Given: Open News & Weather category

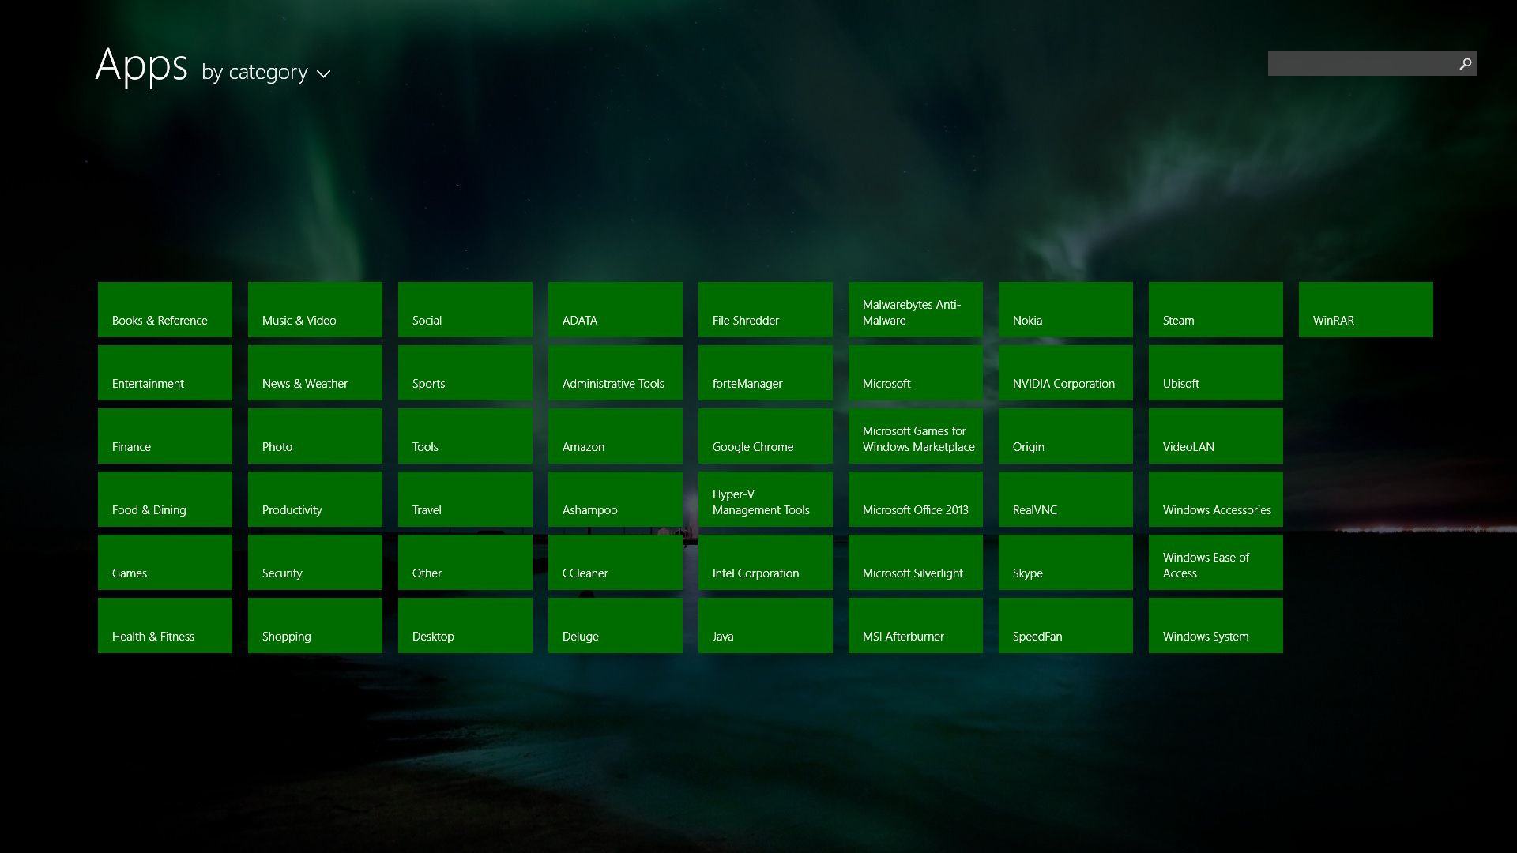Looking at the screenshot, I should (x=315, y=373).
